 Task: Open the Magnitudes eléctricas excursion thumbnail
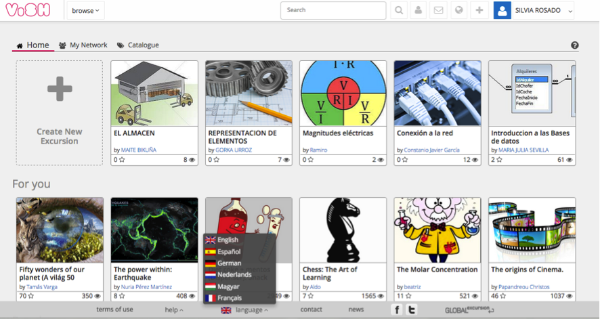click(343, 93)
